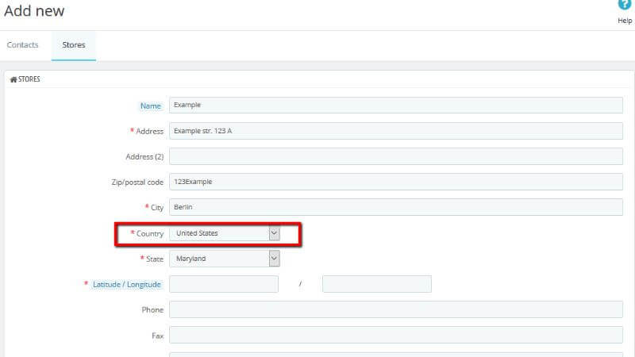
Task: Click the Name field containing Example
Action: (395, 106)
